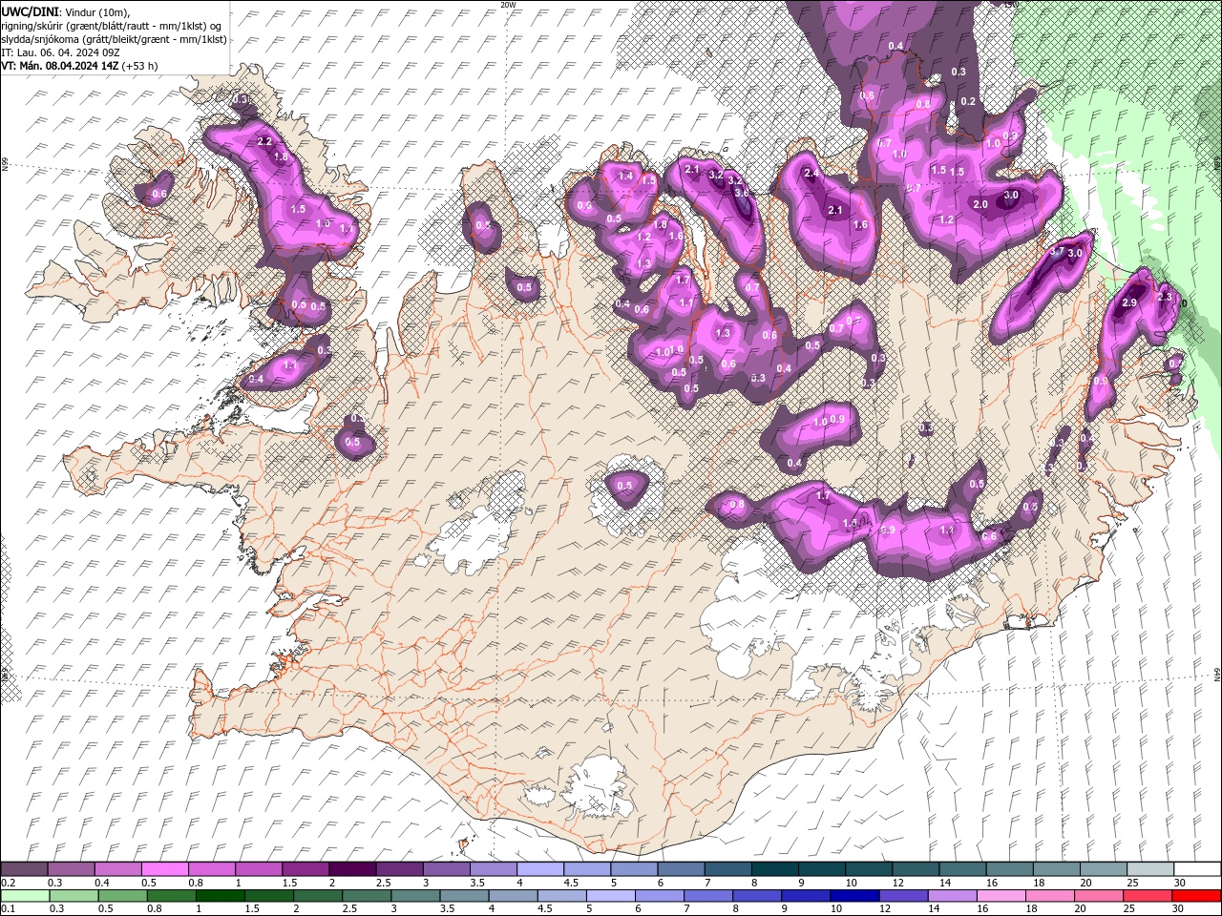
Task: Select the light lavender swatch labeled 4 in top row
Action: (x=540, y=869)
